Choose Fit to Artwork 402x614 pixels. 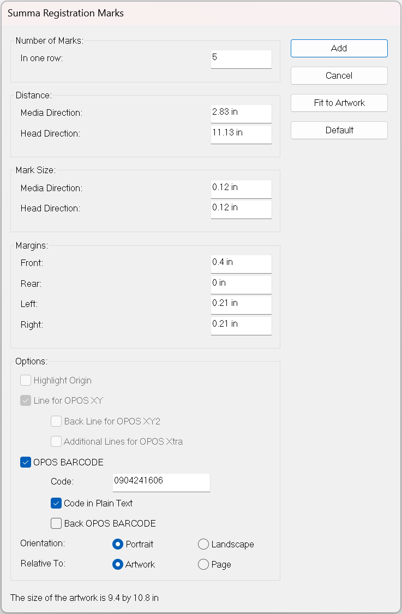339,103
